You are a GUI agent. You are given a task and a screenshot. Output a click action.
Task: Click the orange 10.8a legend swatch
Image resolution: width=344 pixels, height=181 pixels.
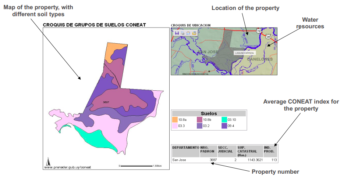pos(175,120)
